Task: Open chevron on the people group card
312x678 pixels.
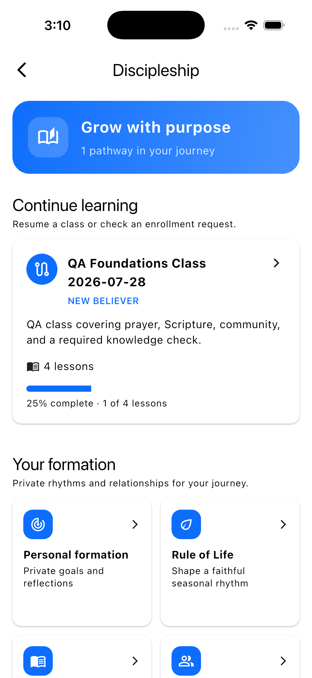Action: 283,661
